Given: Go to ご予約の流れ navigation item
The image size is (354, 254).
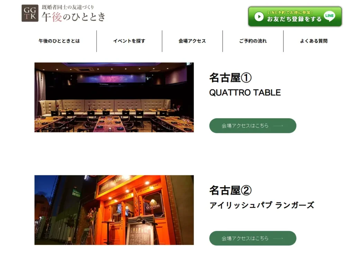Looking at the screenshot, I should tap(253, 41).
